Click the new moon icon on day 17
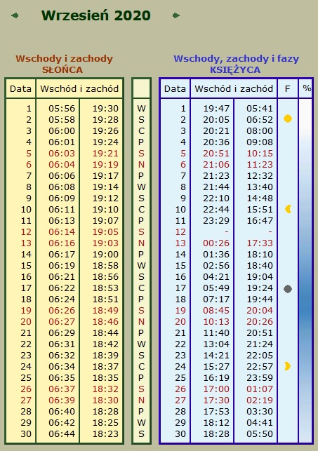Screen dimensions: 318x451 pyautogui.click(x=288, y=289)
